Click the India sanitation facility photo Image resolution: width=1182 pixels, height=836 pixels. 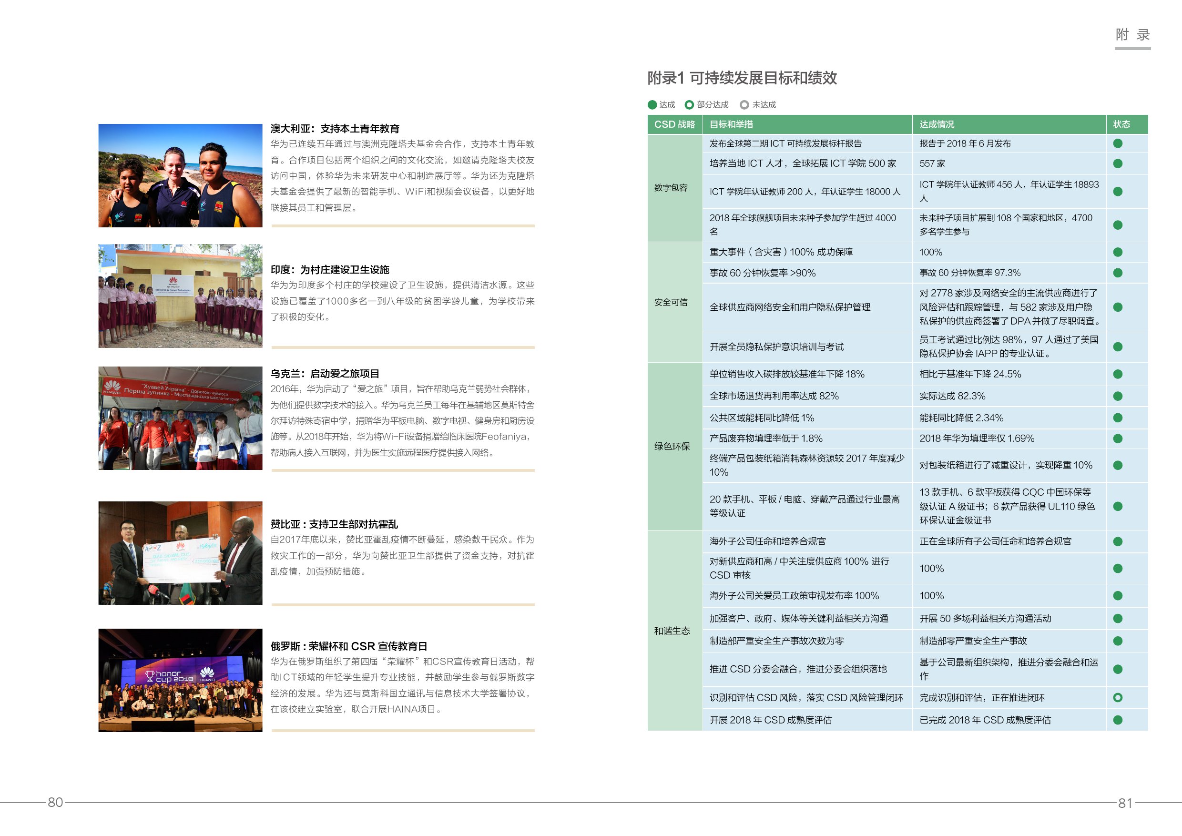point(180,296)
